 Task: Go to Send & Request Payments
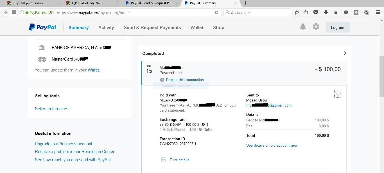pyautogui.click(x=152, y=27)
